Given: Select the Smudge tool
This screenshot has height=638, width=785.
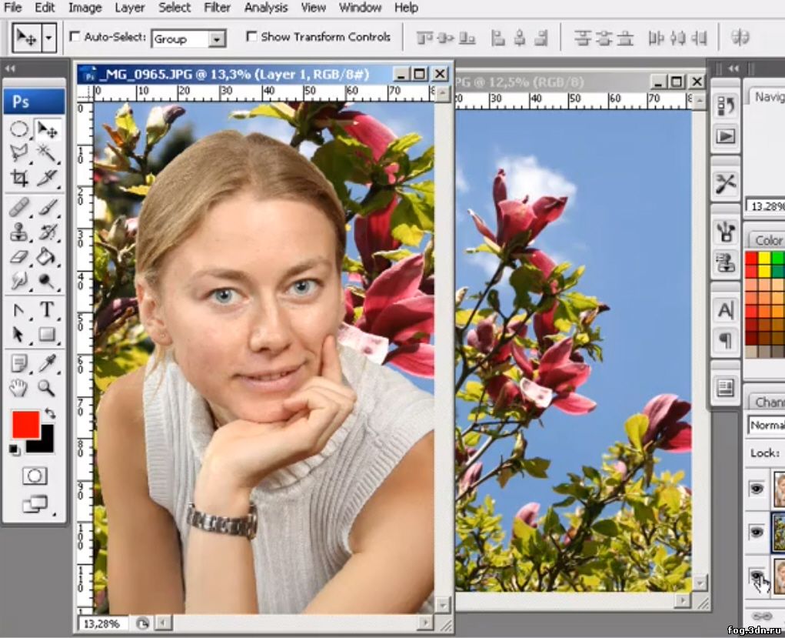Looking at the screenshot, I should coord(19,281).
